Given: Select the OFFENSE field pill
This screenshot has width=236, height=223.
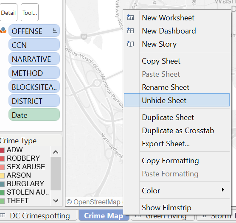Looking at the screenshot, I should (x=34, y=31).
